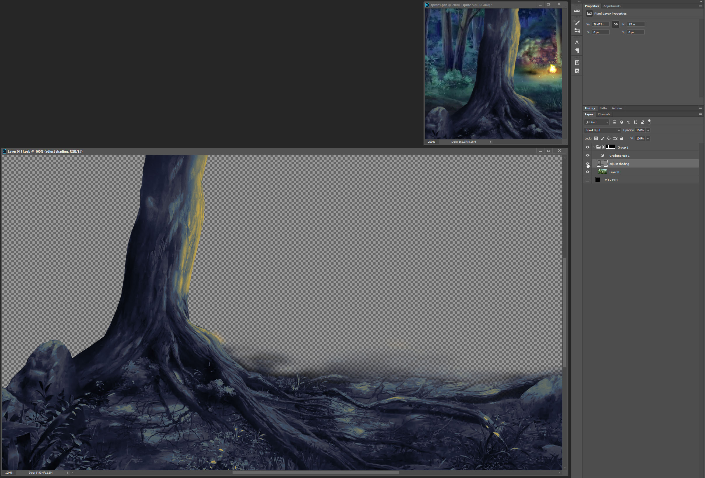Hide the Gradient Map 1 layer
The width and height of the screenshot is (705, 478).
tap(587, 156)
